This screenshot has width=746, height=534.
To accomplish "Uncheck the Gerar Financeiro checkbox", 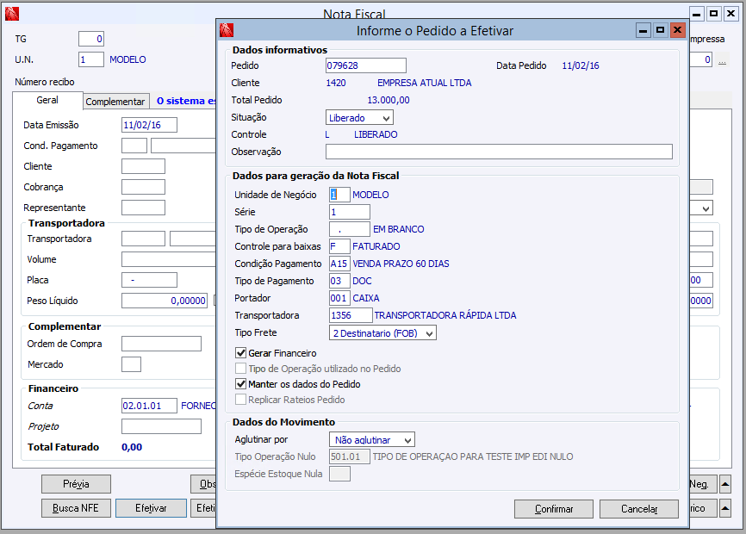I will (240, 353).
